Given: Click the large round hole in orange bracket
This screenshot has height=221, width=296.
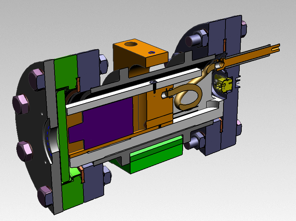Looking at the screenshot, I should pos(132,44).
